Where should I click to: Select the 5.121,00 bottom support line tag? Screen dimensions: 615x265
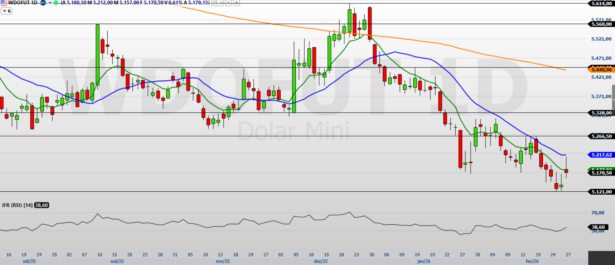[x=601, y=192]
